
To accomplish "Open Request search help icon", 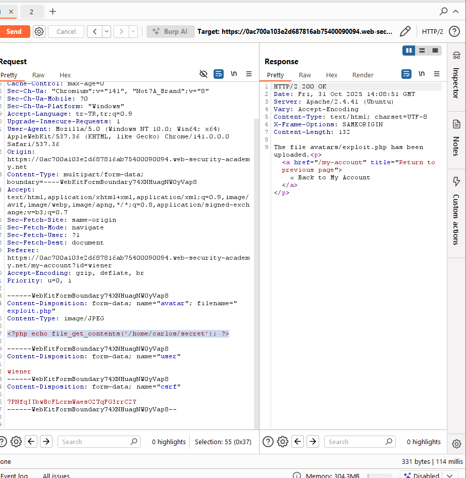I will pyautogui.click(x=2, y=442).
